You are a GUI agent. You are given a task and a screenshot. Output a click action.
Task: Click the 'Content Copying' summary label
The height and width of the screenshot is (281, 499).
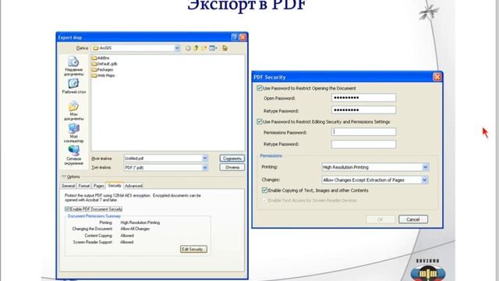(98, 236)
